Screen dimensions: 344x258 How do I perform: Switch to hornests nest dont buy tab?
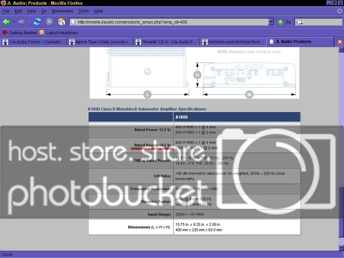pos(233,42)
